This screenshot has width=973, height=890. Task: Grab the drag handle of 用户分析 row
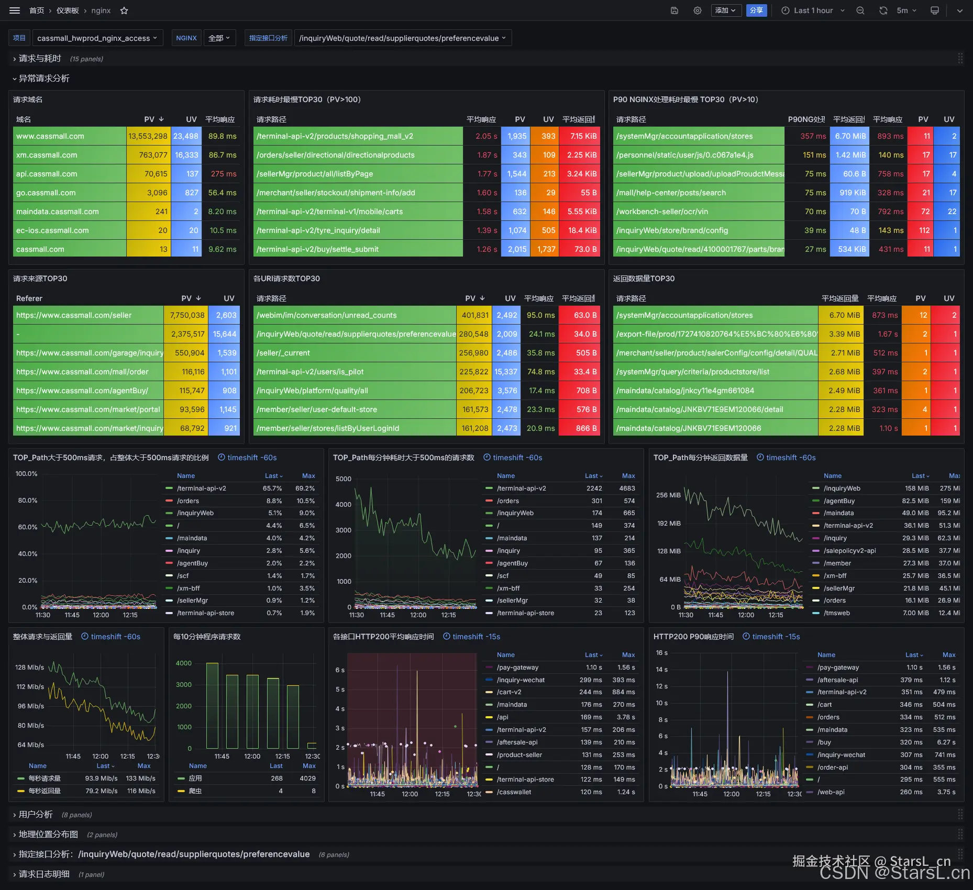(960, 815)
